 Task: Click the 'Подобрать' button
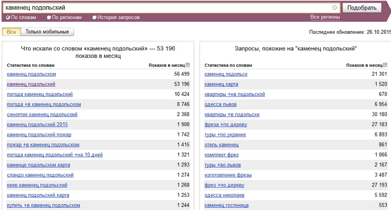[x=362, y=7]
